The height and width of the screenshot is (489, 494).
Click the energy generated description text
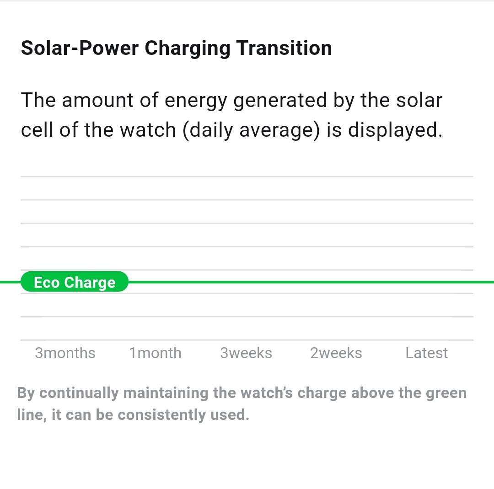pyautogui.click(x=232, y=115)
